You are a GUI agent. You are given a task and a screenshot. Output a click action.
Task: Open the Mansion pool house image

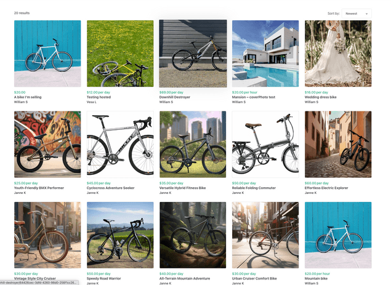coord(265,54)
